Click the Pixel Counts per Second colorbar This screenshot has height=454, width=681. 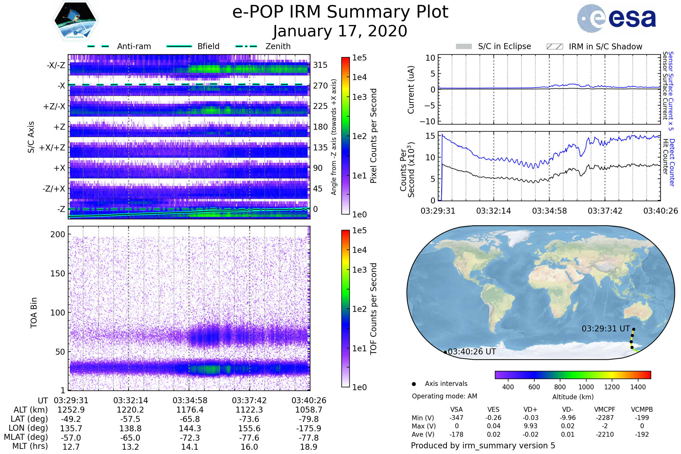[x=345, y=136]
